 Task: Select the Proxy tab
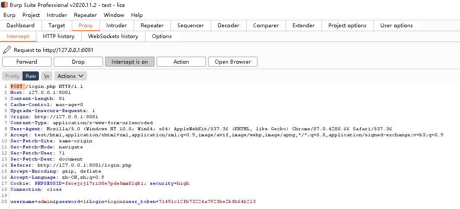(x=86, y=26)
